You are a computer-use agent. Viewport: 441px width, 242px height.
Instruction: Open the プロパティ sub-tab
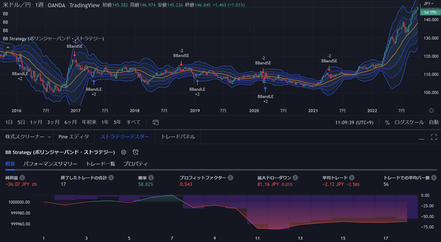tap(136, 164)
